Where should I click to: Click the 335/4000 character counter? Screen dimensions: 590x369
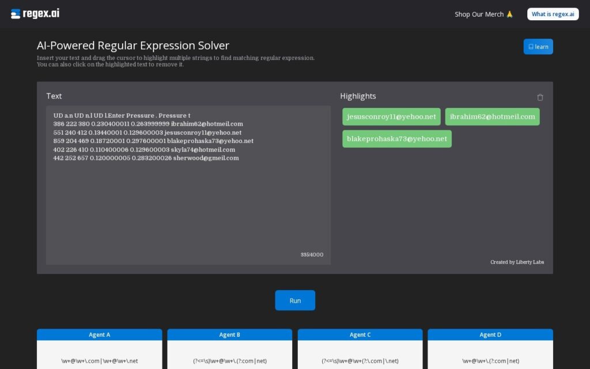point(312,254)
